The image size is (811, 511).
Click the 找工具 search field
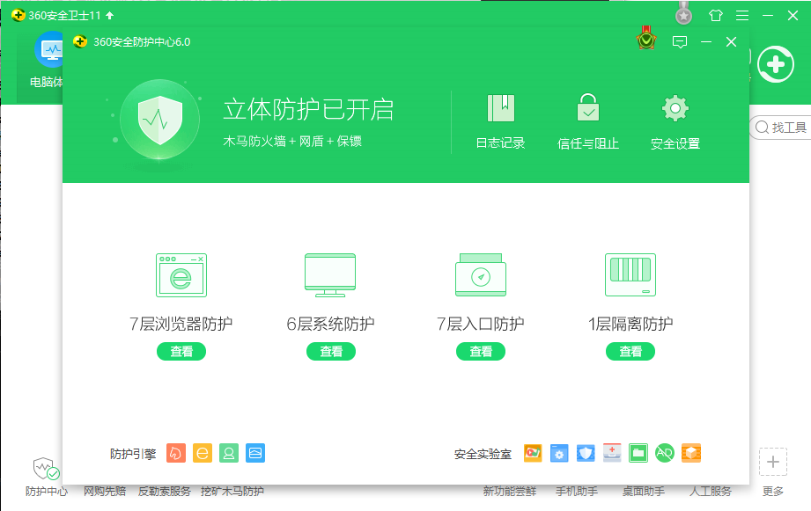pos(780,128)
